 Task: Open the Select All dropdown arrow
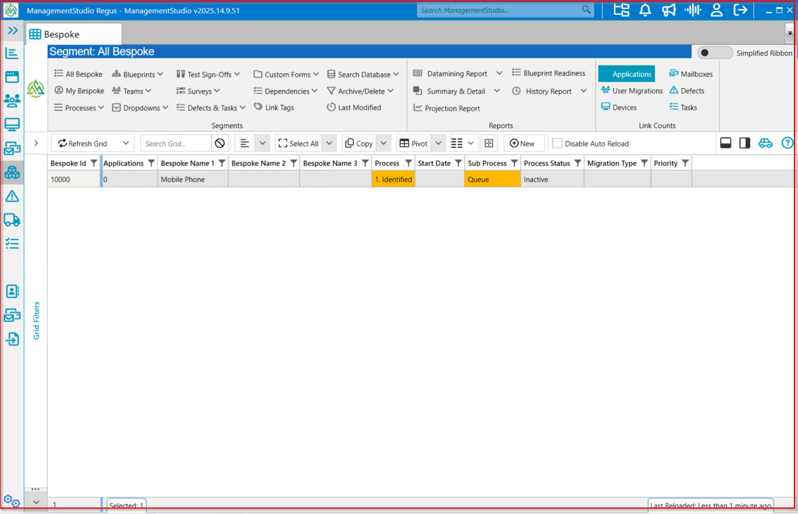point(330,144)
